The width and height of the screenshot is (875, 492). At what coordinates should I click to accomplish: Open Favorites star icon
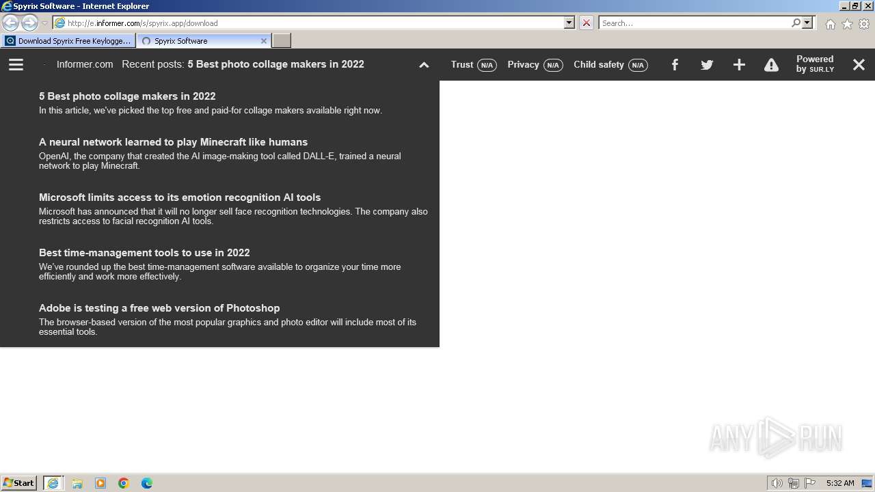tap(847, 24)
